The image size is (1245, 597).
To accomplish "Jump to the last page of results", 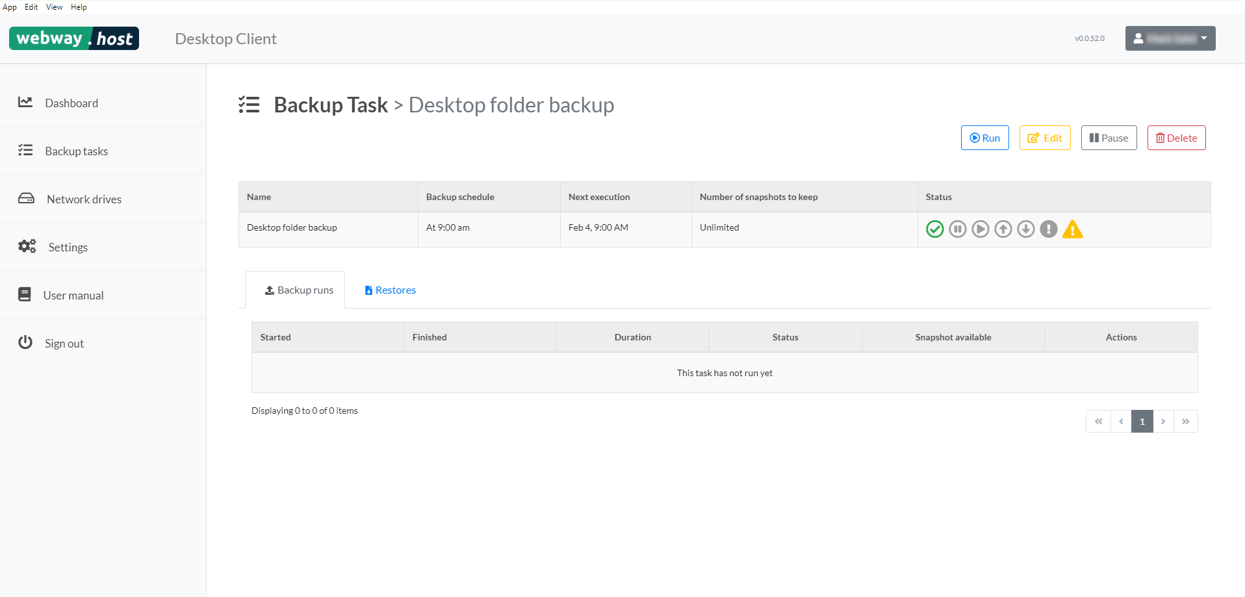I will click(1186, 421).
